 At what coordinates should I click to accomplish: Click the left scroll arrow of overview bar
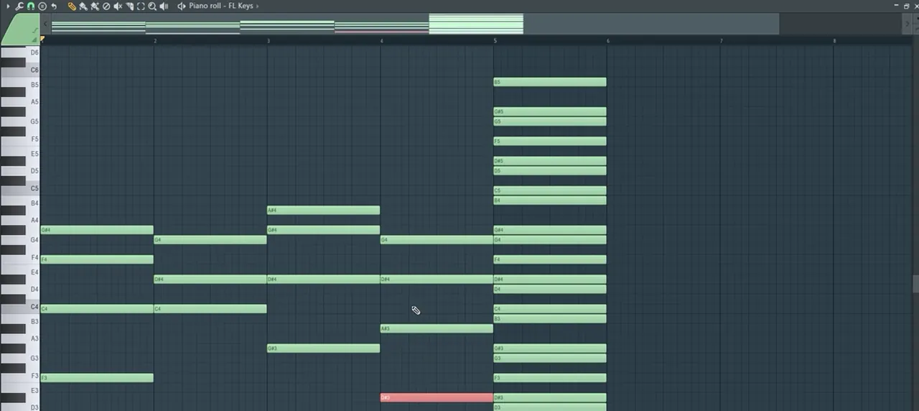coord(45,24)
